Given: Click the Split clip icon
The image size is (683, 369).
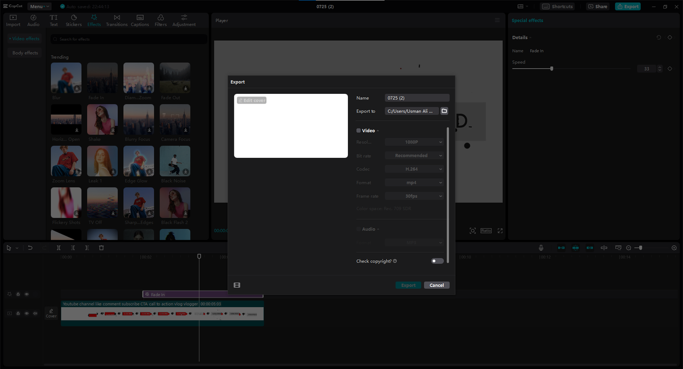Looking at the screenshot, I should tap(59, 248).
